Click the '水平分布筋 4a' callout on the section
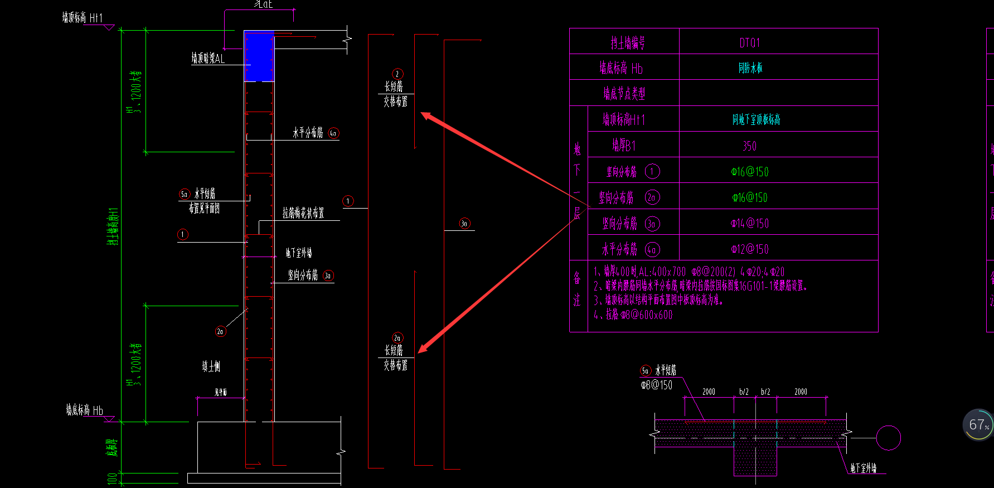Screen dimensions: 994x488 (x=316, y=133)
